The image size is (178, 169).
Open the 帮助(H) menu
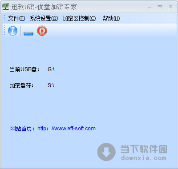click(x=111, y=18)
